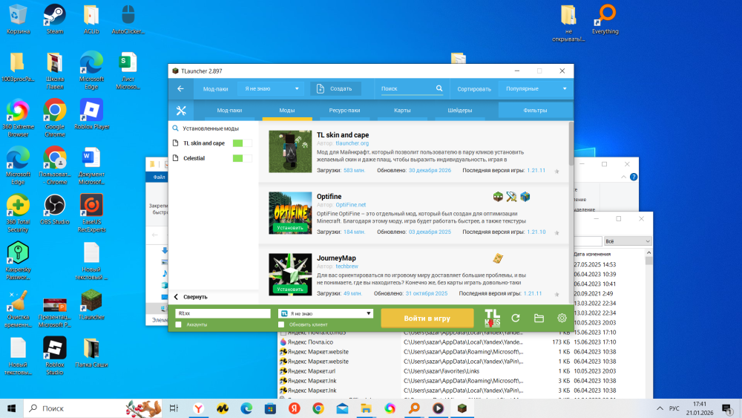The height and width of the screenshot is (418, 742).
Task: Open Файл menu in background Explorer window
Action: tap(159, 177)
